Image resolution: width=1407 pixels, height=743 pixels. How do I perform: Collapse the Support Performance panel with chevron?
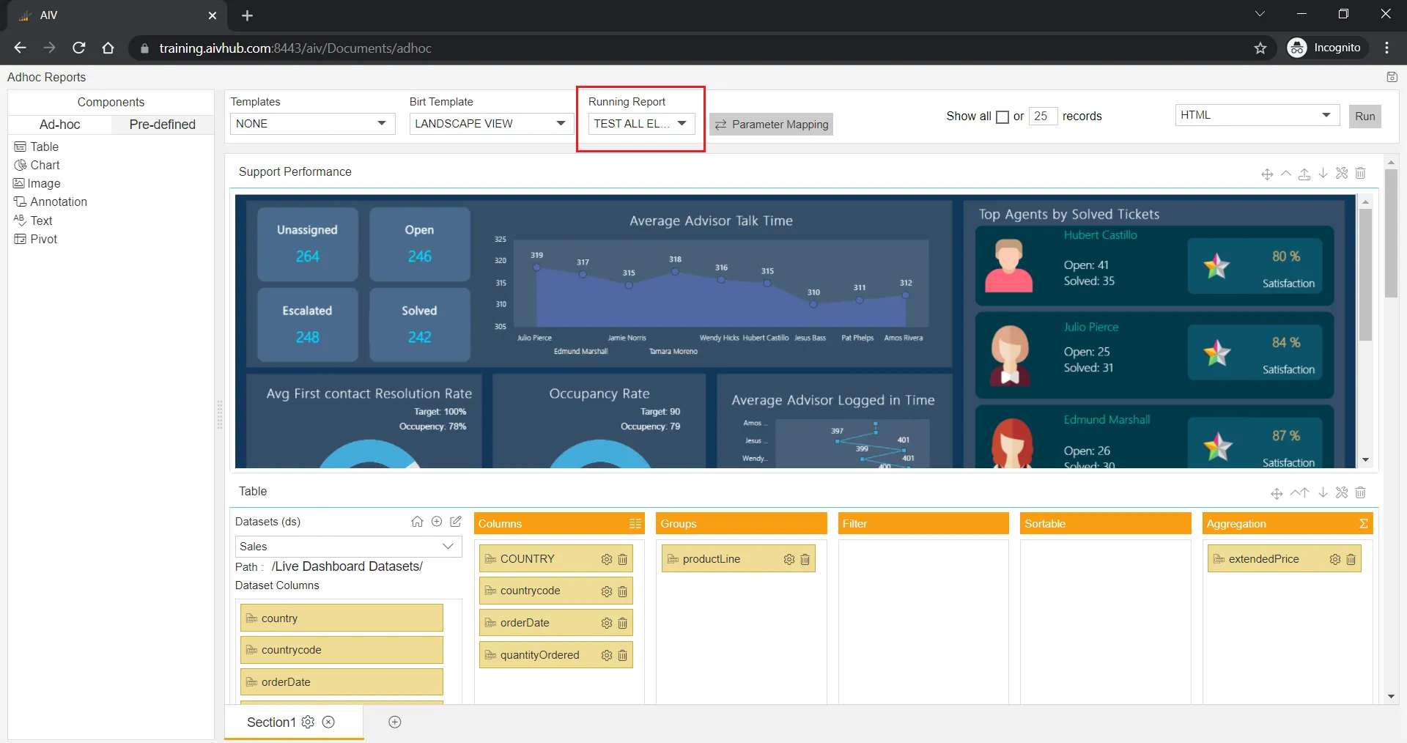(1286, 174)
